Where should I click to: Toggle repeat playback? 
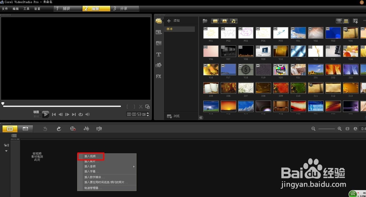point(81,114)
